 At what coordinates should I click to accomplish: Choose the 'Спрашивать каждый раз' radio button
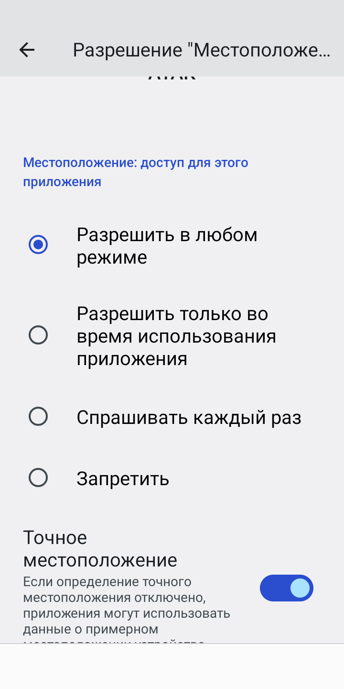38,416
